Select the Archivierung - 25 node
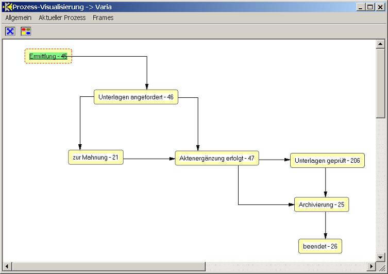The height and width of the screenshot is (274, 388). [322, 204]
